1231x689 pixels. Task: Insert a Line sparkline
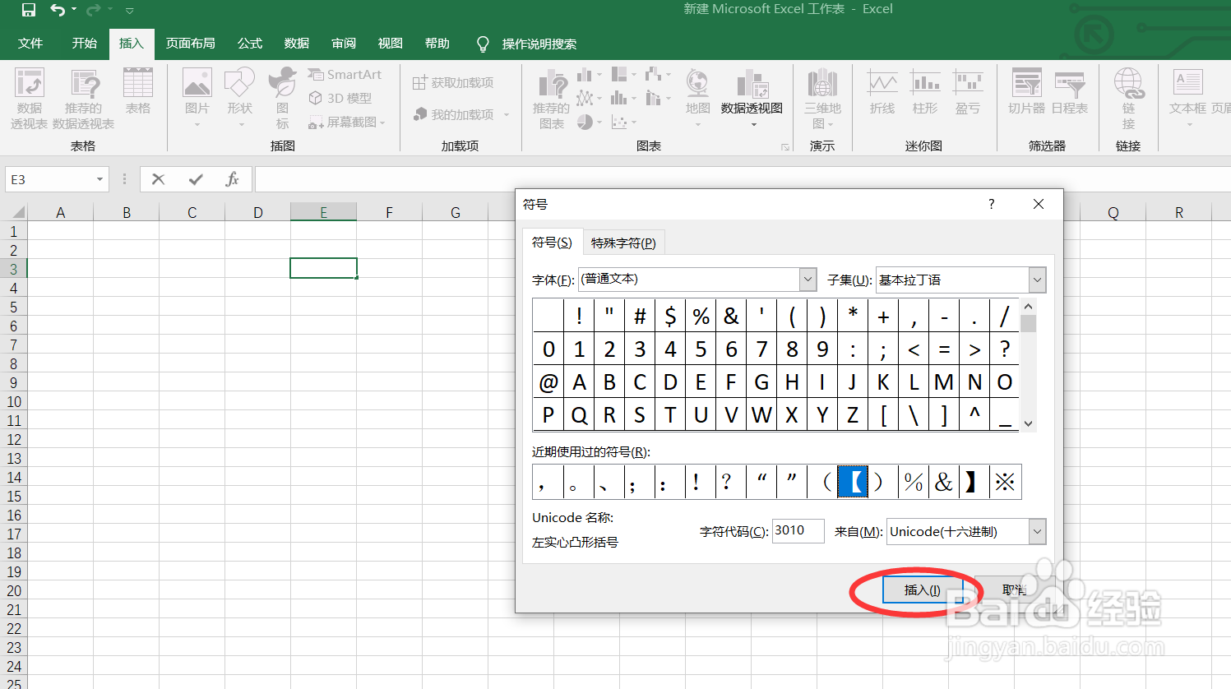pos(882,92)
